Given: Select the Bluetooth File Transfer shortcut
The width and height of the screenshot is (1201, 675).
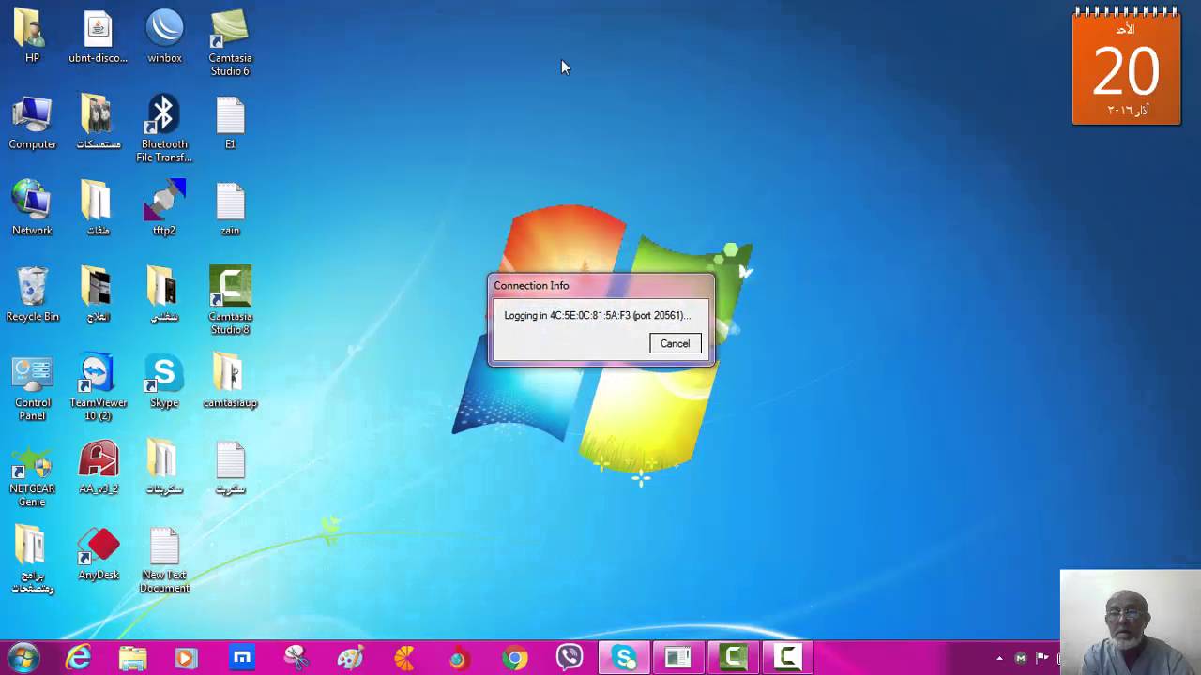Looking at the screenshot, I should coord(164,129).
